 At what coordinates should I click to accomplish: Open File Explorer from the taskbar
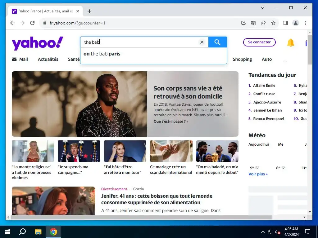tap(38, 232)
